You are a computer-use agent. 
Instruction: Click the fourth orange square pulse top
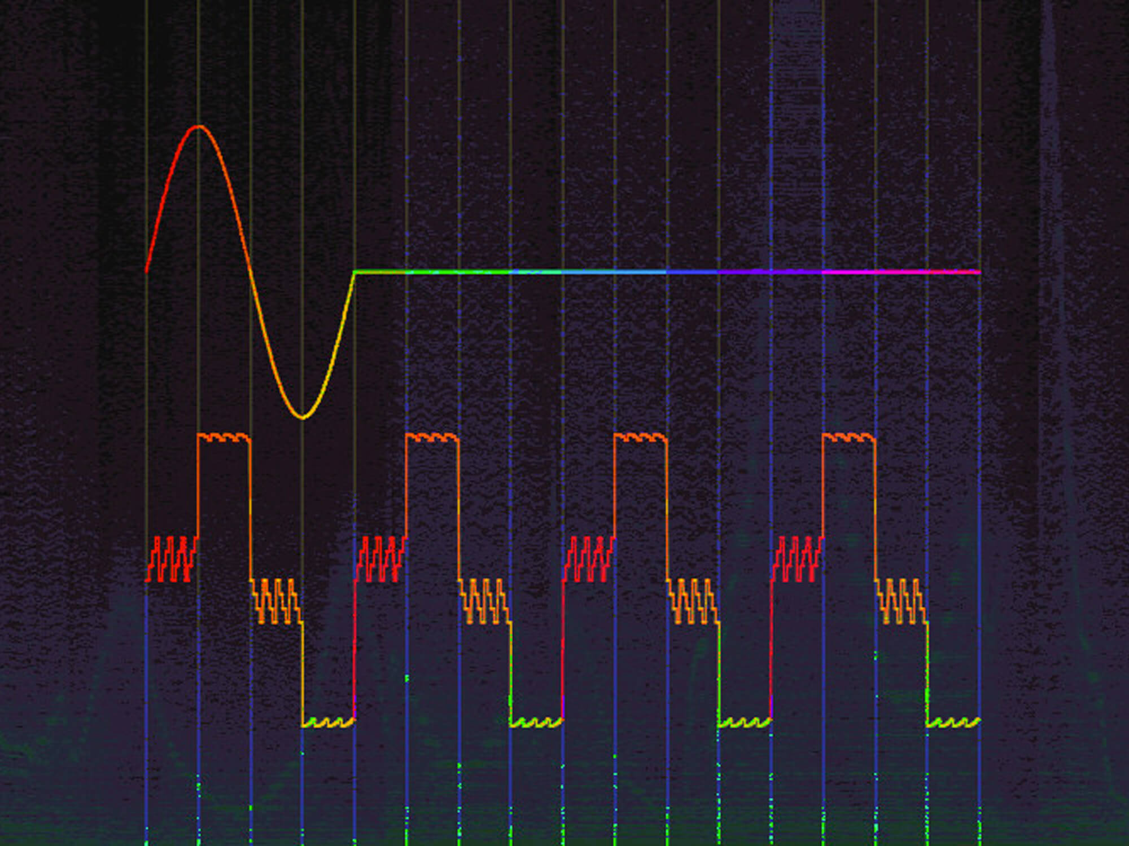pyautogui.click(x=849, y=437)
